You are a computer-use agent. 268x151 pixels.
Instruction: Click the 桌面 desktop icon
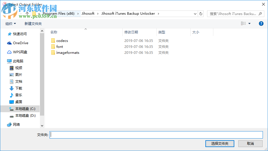(11, 102)
